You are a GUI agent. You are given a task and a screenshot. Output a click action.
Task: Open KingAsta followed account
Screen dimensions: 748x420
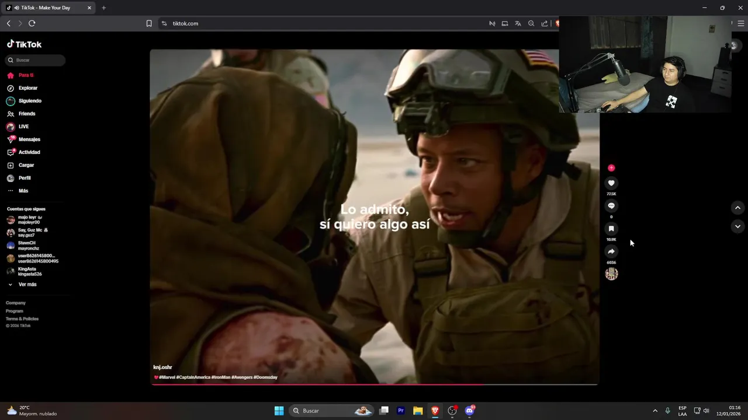24,272
